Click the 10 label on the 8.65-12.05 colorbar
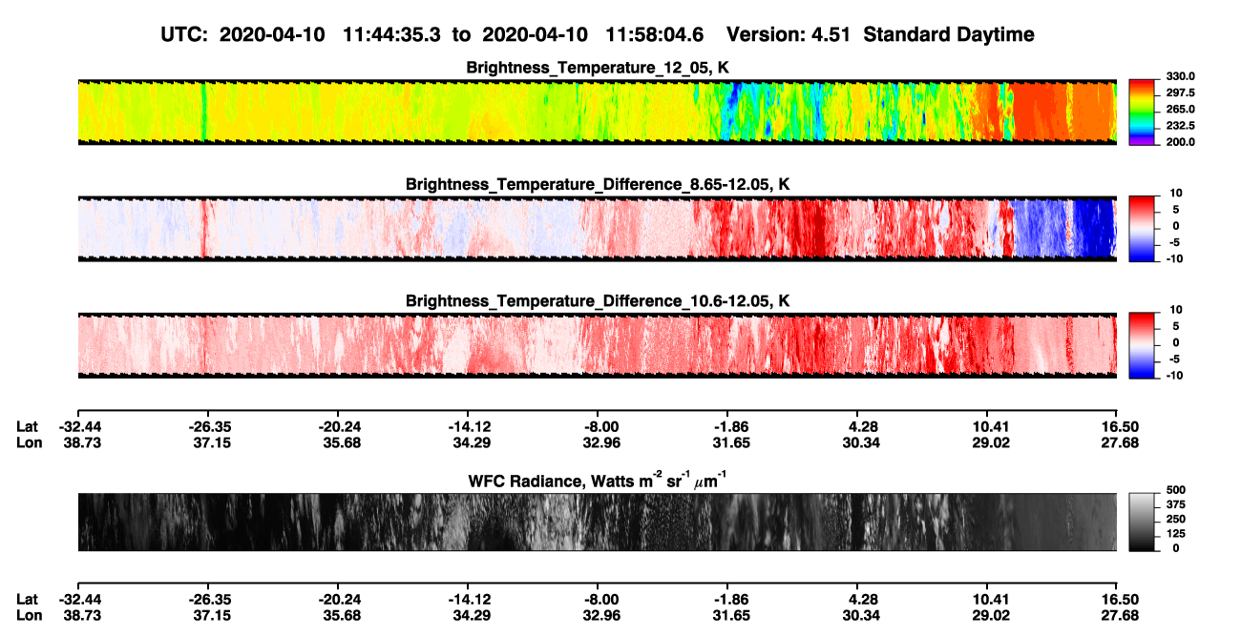The image size is (1241, 636). point(1175,194)
